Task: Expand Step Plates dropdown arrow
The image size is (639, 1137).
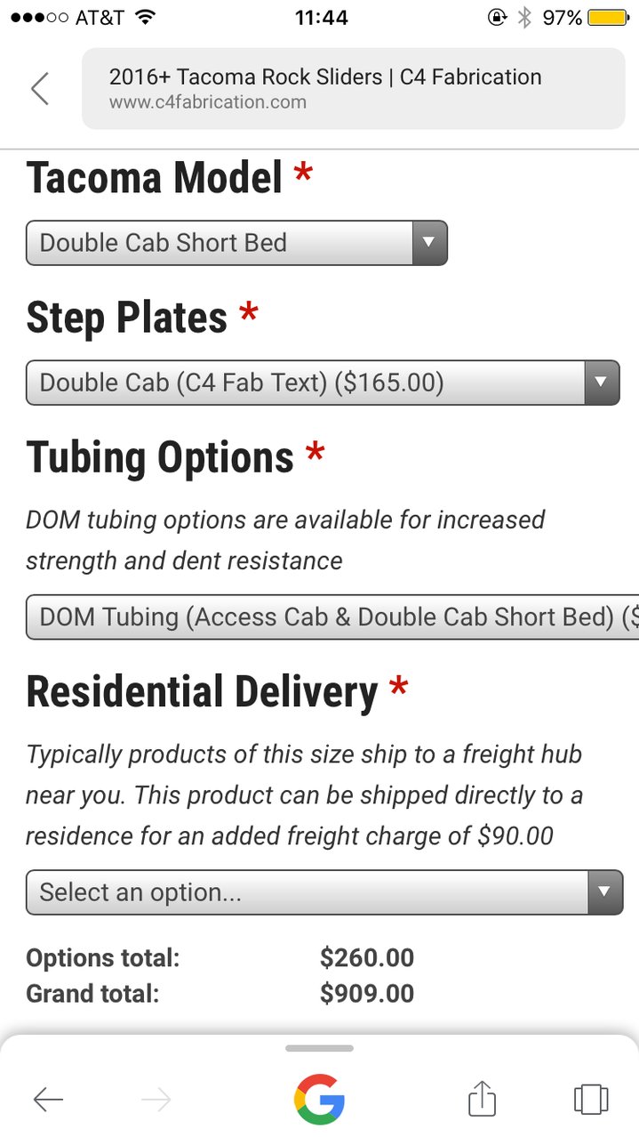Action: tap(601, 383)
